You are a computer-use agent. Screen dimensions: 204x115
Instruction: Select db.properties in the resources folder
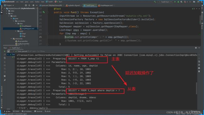21,41
